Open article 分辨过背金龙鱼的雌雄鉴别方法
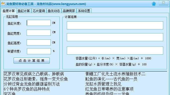 pyautogui.click(x=32, y=84)
